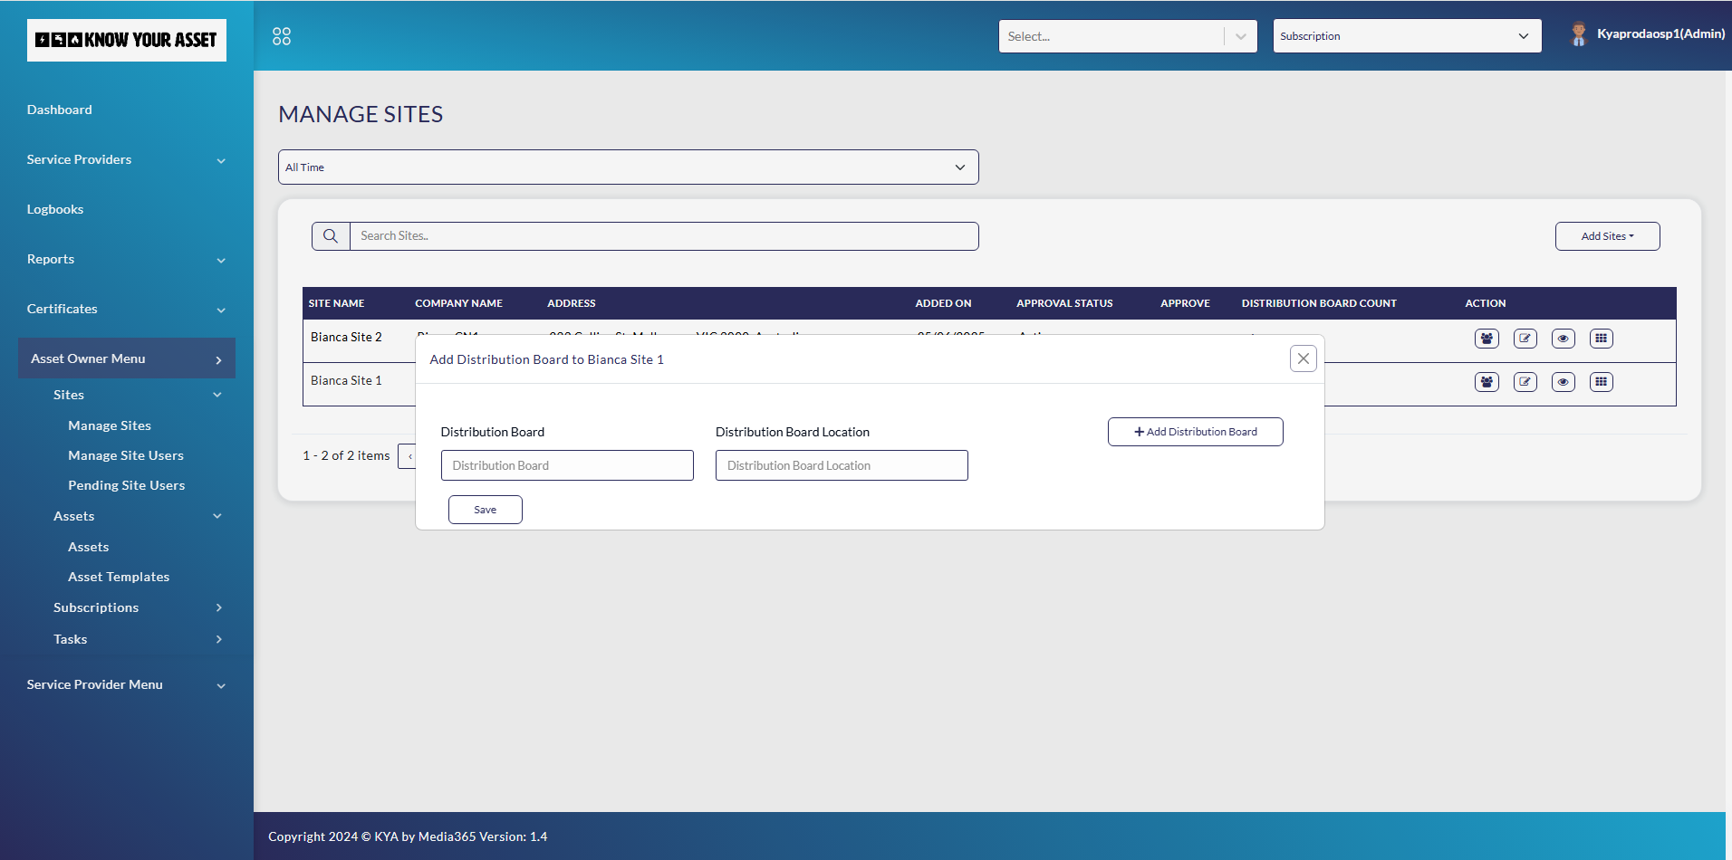
Task: Click the Kyaprodaosp1(Admin) user name
Action: click(x=1660, y=33)
